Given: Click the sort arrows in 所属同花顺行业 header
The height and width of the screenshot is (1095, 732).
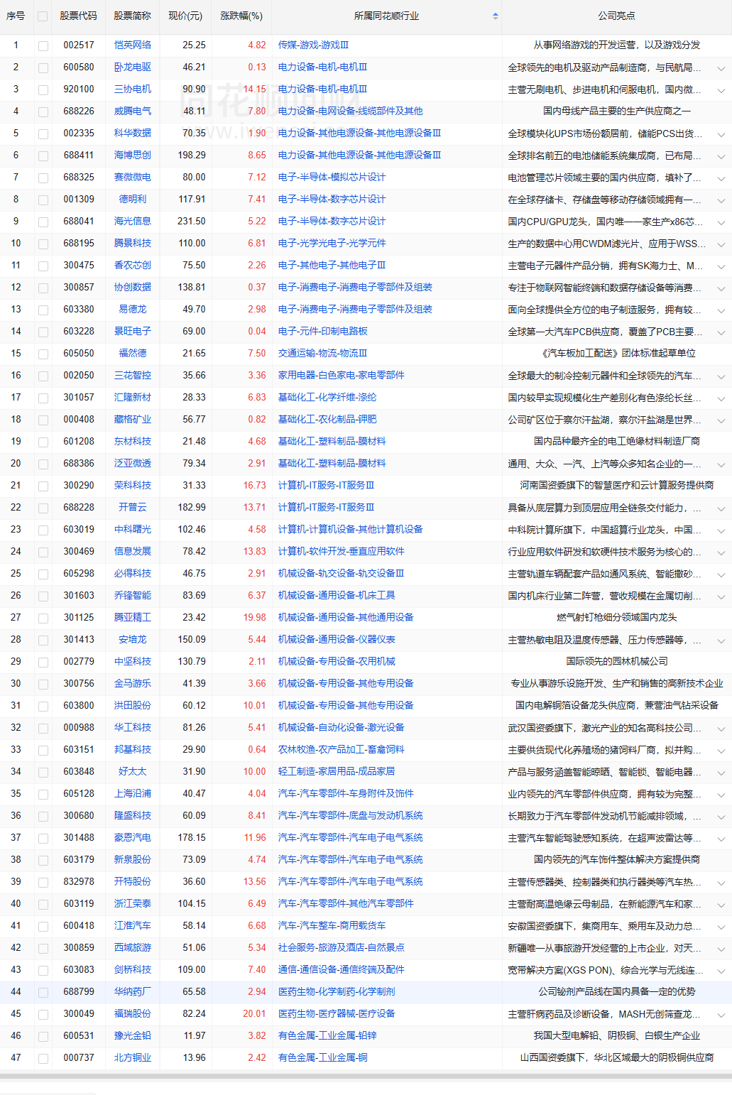Looking at the screenshot, I should pos(495,16).
